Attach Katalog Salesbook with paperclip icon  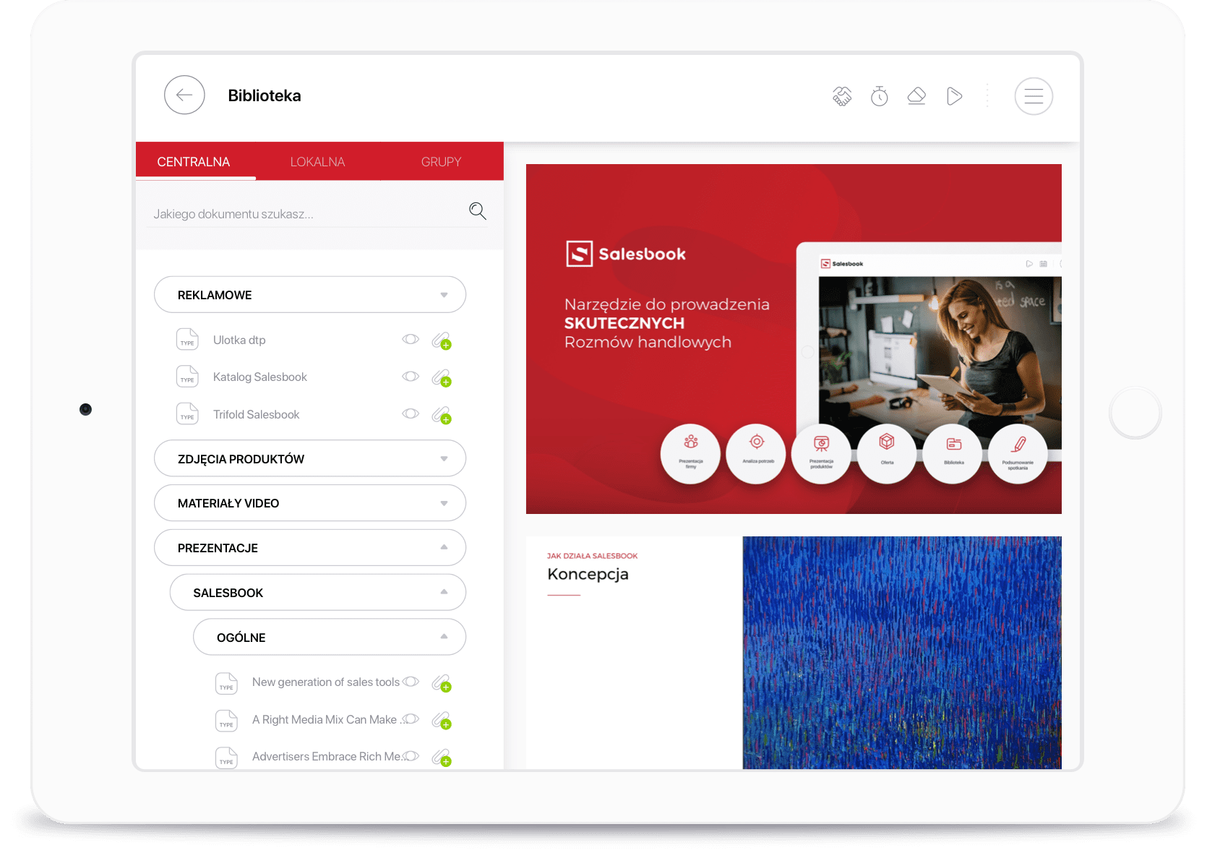point(442,378)
